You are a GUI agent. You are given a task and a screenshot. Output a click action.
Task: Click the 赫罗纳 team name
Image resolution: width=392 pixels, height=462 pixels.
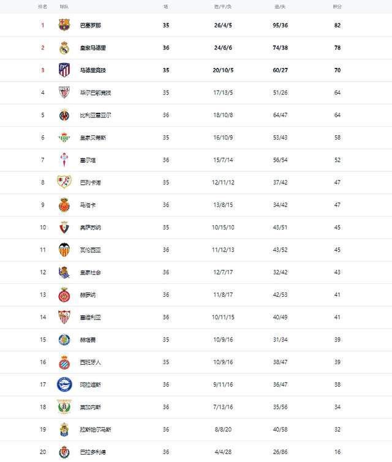pos(88,294)
